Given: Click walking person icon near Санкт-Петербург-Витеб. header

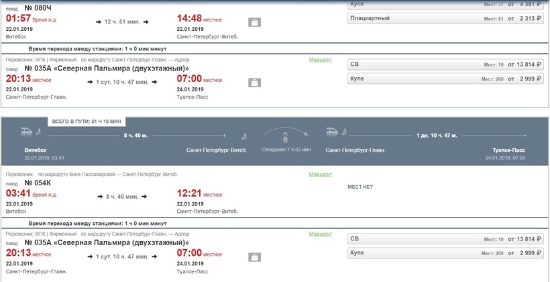Looking at the screenshot, I should (x=245, y=136).
